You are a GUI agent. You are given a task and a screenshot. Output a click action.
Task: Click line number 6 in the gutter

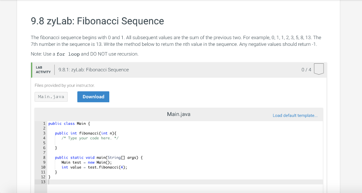pos(44,148)
